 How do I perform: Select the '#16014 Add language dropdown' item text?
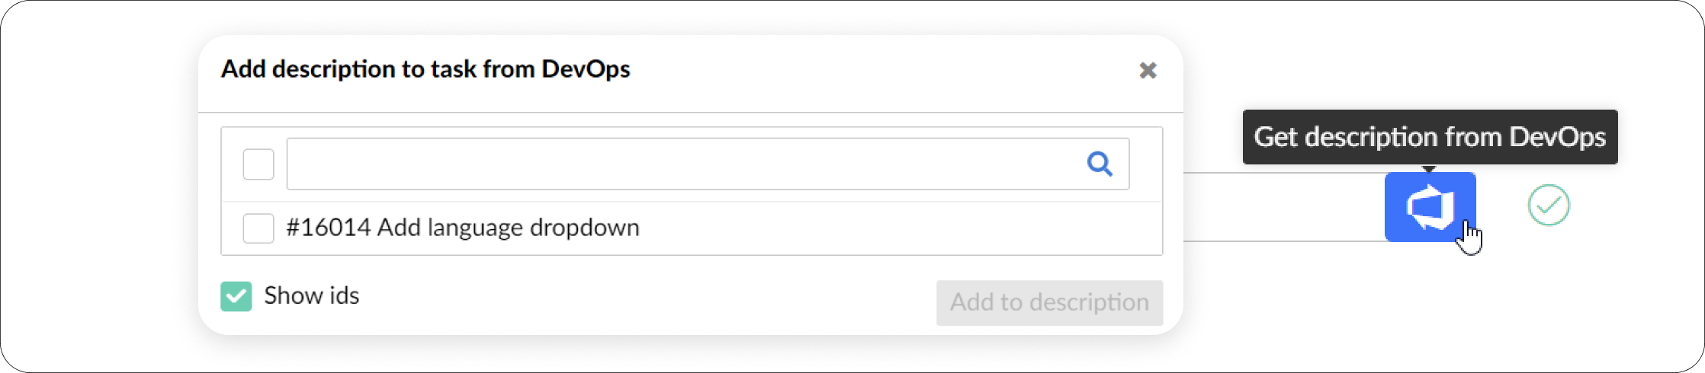462,228
